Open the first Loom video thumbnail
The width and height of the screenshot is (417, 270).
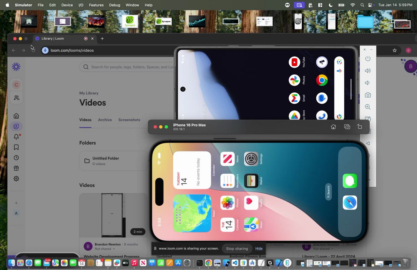pos(113,215)
